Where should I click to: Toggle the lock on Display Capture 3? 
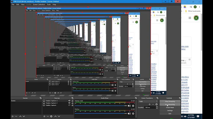click(72, 101)
